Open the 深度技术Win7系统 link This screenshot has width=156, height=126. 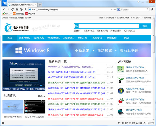pos(135,67)
